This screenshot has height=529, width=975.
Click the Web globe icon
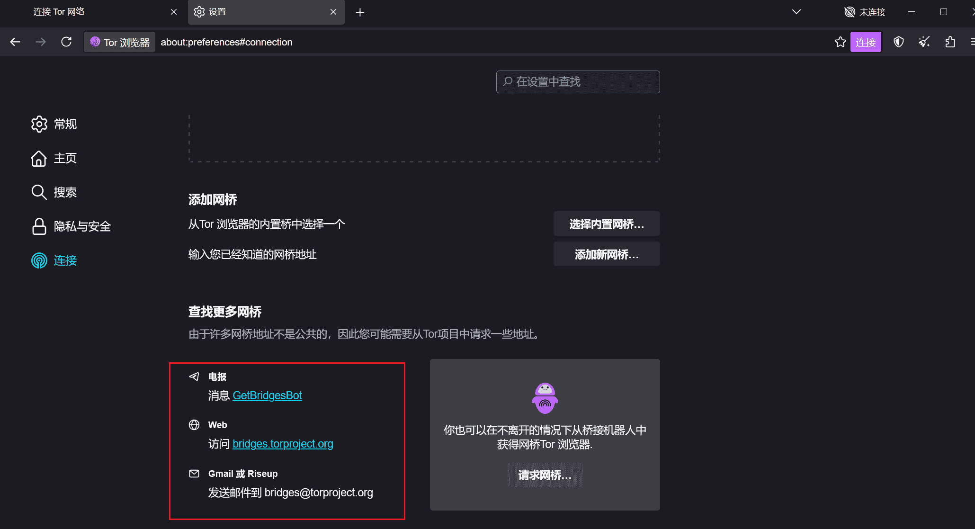click(x=194, y=425)
